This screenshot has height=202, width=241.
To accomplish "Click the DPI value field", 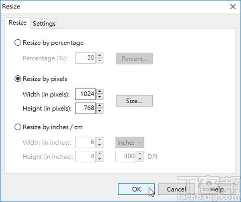I will coord(126,156).
